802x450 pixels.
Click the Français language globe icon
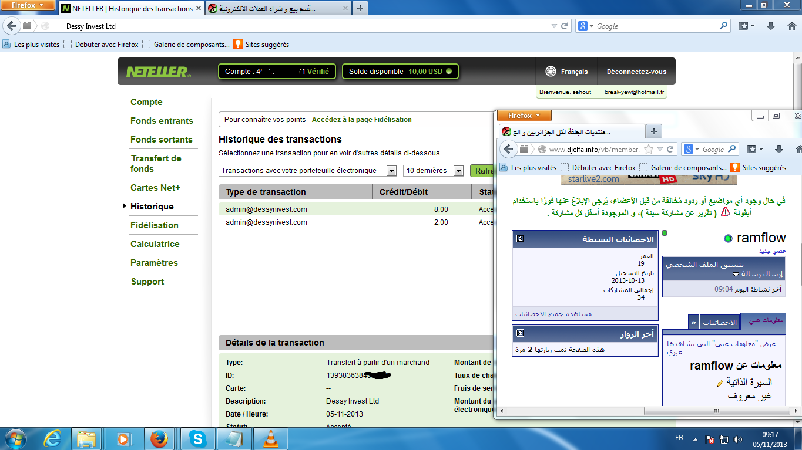[x=551, y=72]
